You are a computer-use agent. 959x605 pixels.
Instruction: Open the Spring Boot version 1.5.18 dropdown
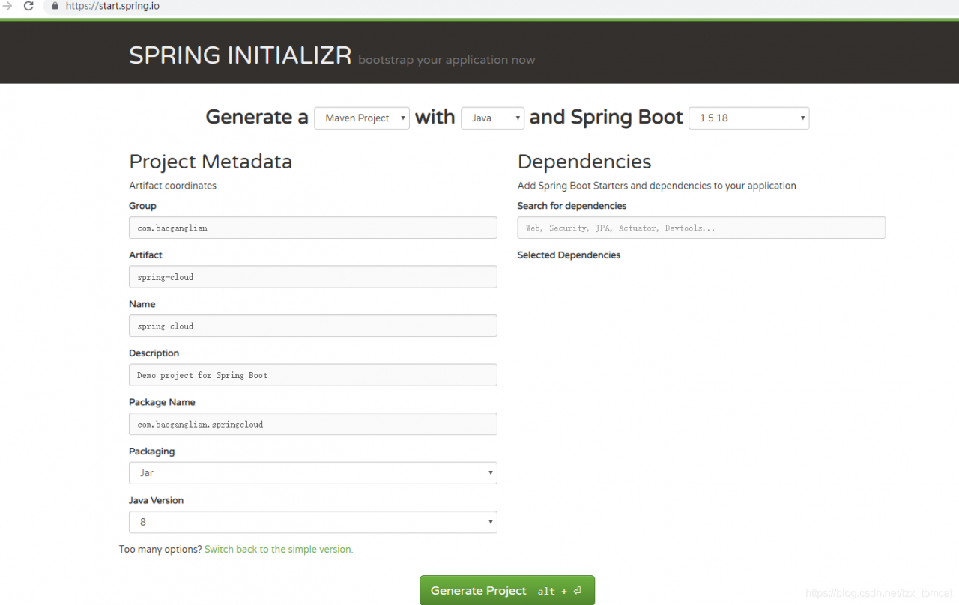tap(748, 118)
